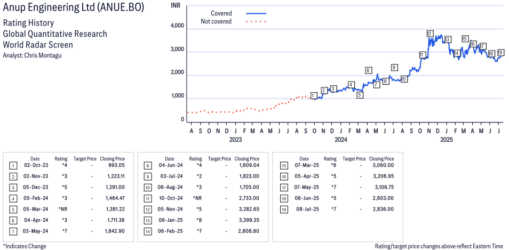Image resolution: width=509 pixels, height=250 pixels.
Task: Click closing price 1,705.00
Action: (249, 188)
